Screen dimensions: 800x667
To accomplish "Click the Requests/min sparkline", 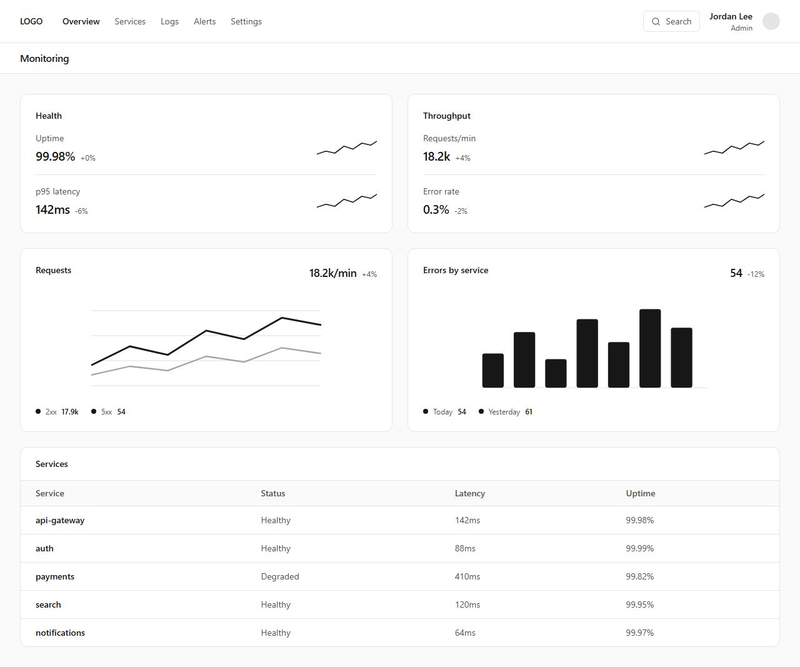I will click(x=734, y=148).
